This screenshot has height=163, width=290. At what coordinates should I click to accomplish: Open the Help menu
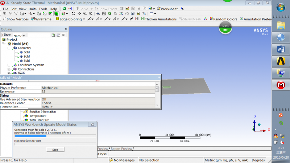click(x=53, y=9)
